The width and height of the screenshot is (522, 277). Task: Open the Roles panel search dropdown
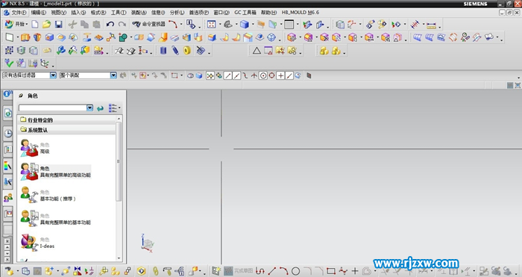point(90,108)
